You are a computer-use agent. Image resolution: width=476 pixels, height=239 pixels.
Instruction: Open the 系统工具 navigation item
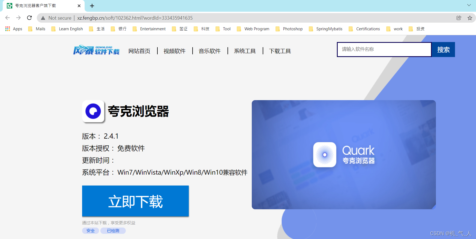pos(245,51)
